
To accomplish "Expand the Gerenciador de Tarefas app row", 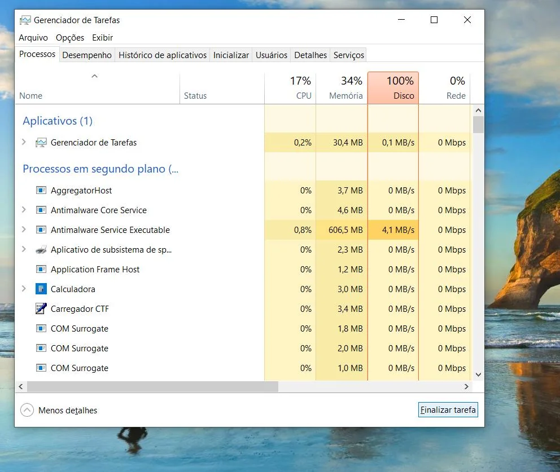I will tap(24, 142).
